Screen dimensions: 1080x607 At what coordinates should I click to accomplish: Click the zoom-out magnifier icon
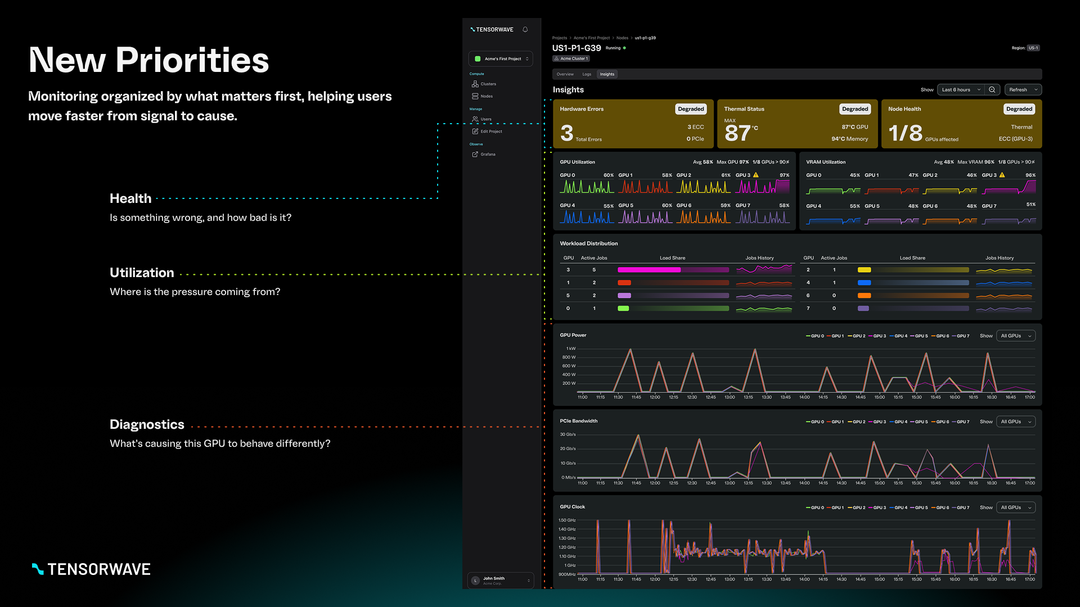pos(992,90)
